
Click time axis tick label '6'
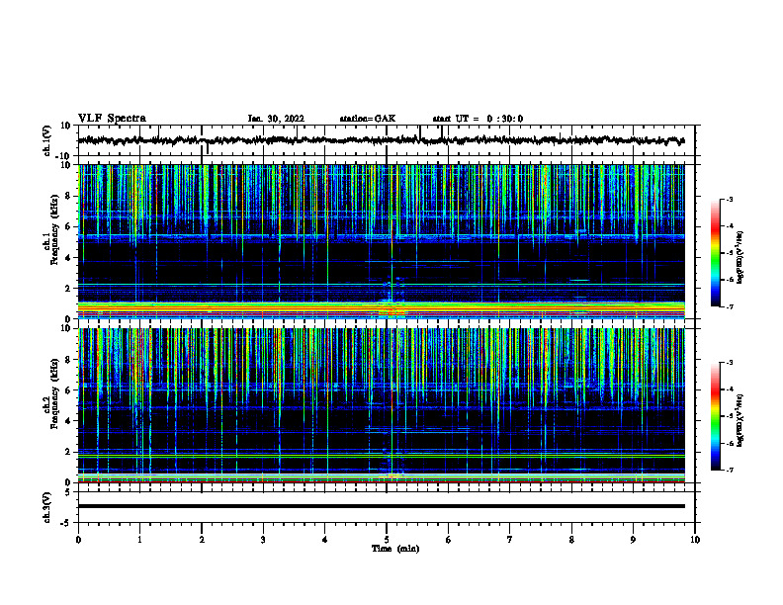click(449, 540)
